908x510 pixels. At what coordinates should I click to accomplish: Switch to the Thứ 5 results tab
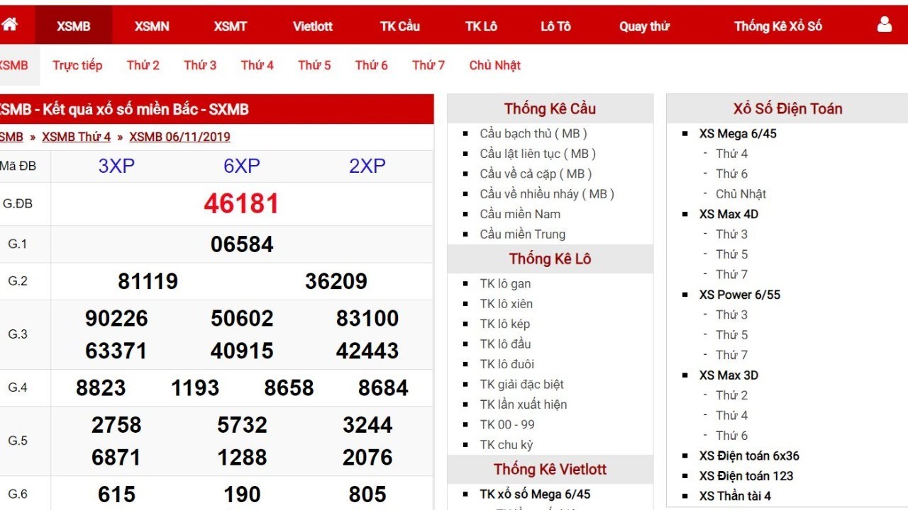point(314,65)
